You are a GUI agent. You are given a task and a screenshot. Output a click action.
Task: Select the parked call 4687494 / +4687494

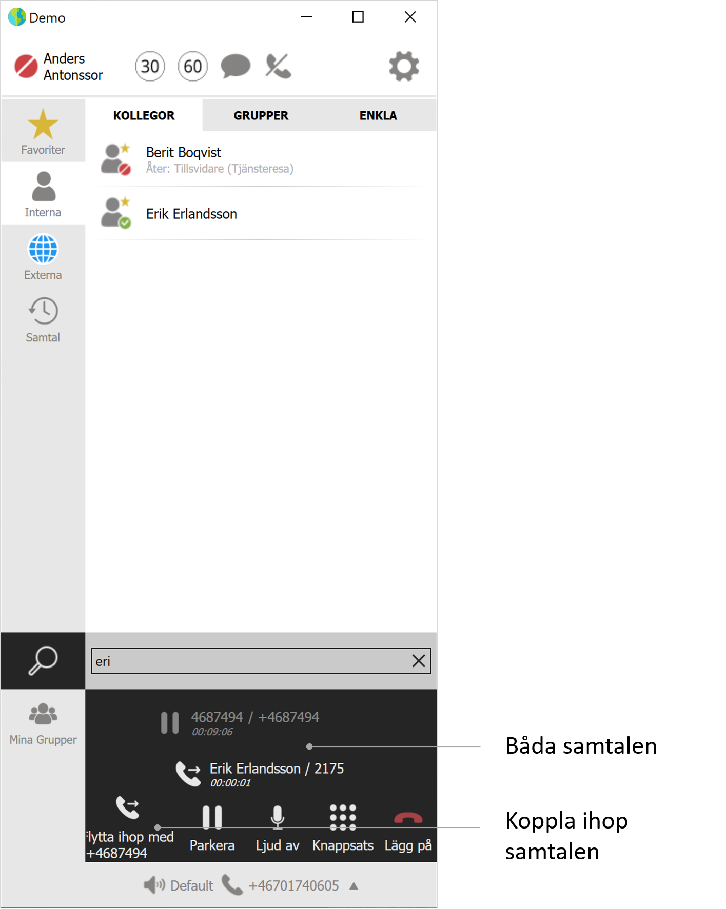point(240,723)
